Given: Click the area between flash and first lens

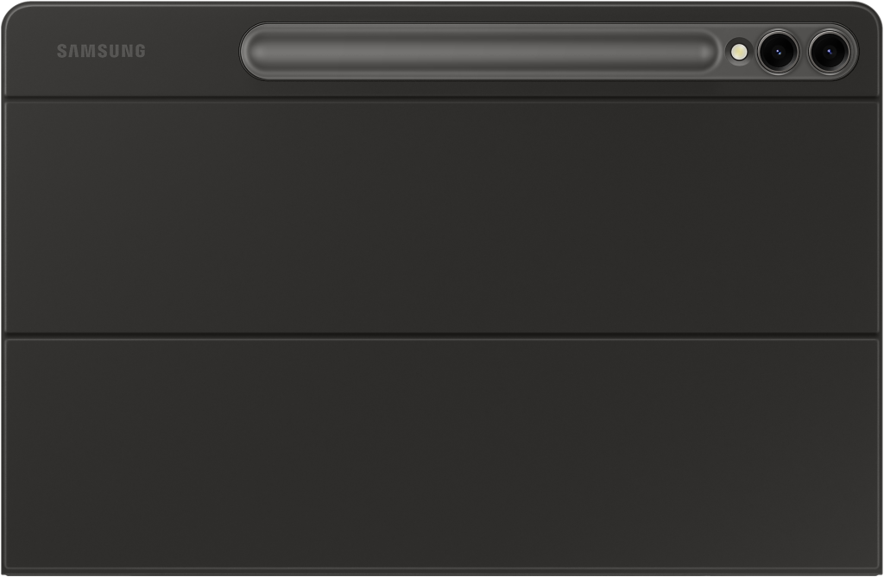Looking at the screenshot, I should 752,52.
